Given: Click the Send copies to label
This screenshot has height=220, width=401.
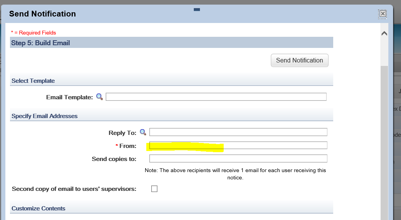Looking at the screenshot, I should click(114, 159).
